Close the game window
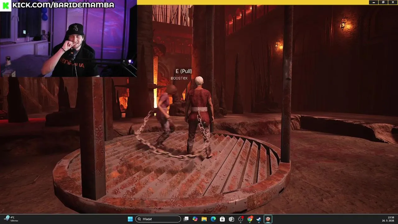398x224 pixels. coord(393,2)
